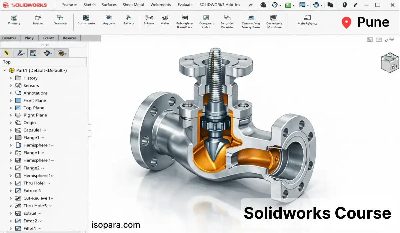Screen dimensions: 400x233
Task: Open the Surfaces ribbon tab
Action: click(109, 5)
